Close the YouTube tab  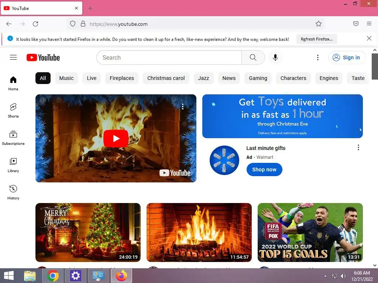point(76,8)
